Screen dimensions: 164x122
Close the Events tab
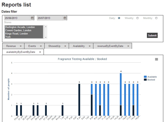tap(41, 46)
